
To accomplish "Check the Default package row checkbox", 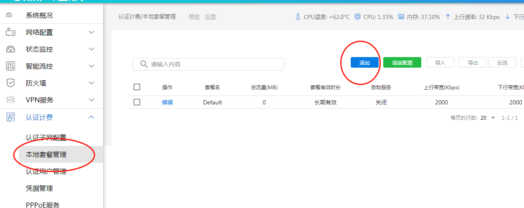I will [x=136, y=102].
